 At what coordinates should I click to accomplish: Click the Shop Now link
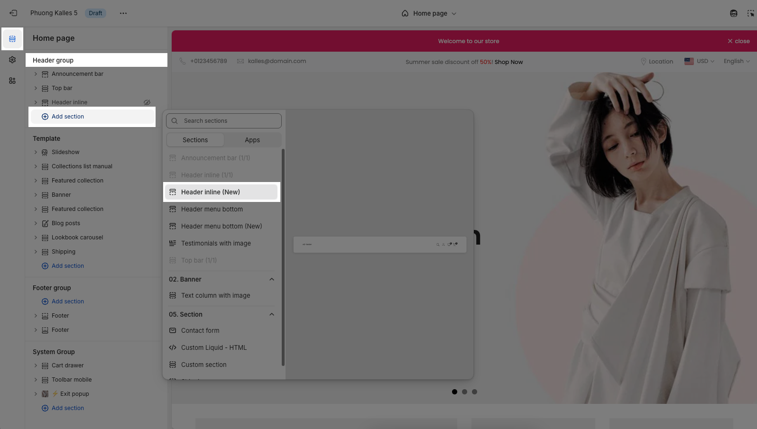(508, 62)
